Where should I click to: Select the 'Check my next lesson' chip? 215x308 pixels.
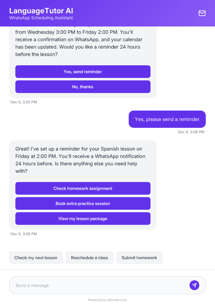coord(36,257)
